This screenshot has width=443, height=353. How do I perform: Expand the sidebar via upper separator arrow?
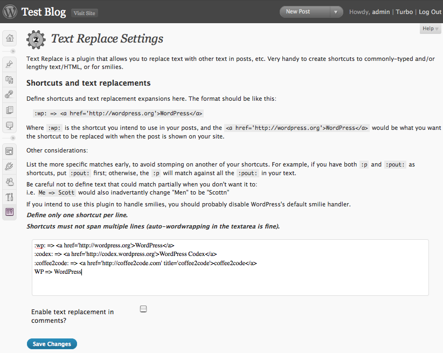click(x=12, y=51)
